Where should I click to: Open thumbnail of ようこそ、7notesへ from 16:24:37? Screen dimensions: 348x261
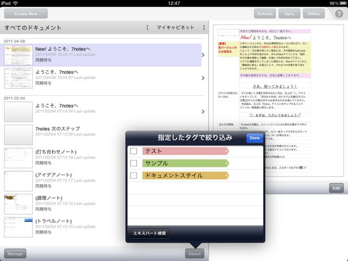[18, 78]
